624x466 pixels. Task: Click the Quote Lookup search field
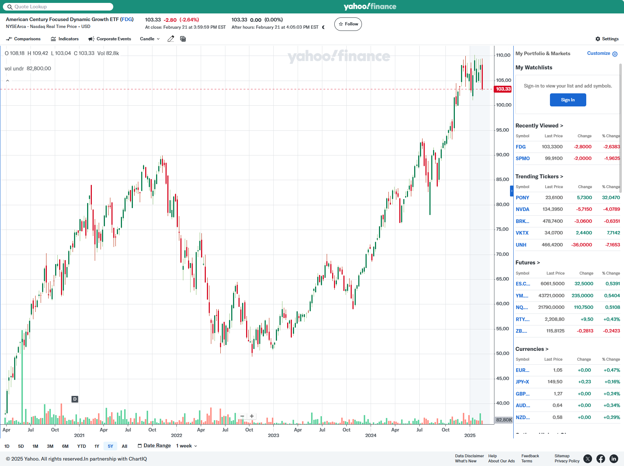coord(58,7)
